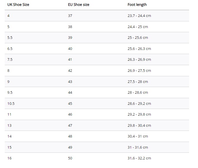The height and width of the screenshot is (168, 198).
Task: Select UK size 6.5 cell
Action: [10, 49]
